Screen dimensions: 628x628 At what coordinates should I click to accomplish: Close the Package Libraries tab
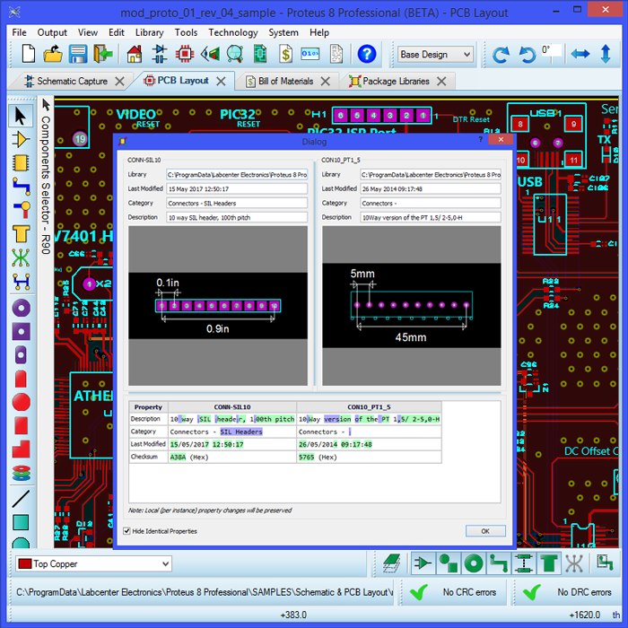click(x=441, y=82)
